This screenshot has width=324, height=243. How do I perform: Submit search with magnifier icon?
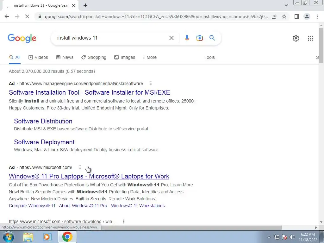coord(212,38)
